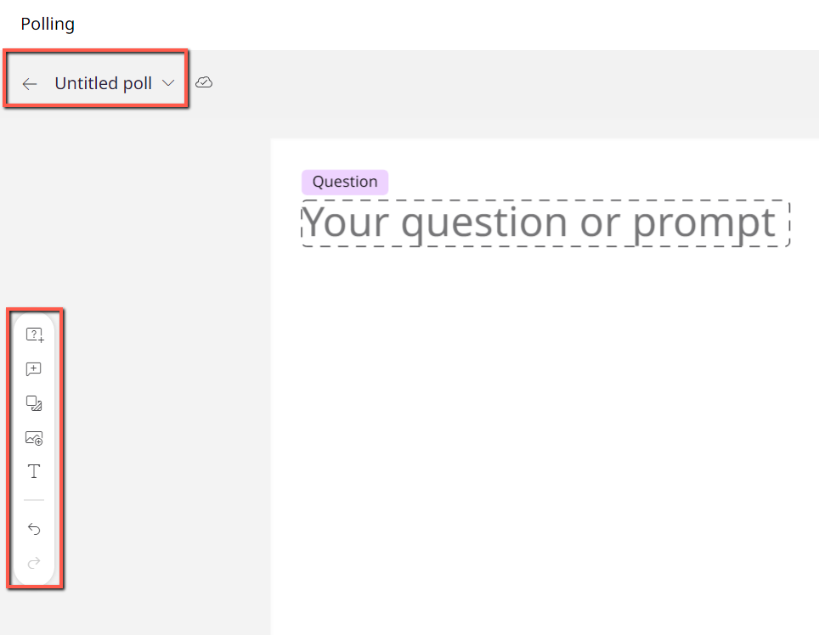Select the Add question tool
Viewport: 819px width, 635px height.
34,334
